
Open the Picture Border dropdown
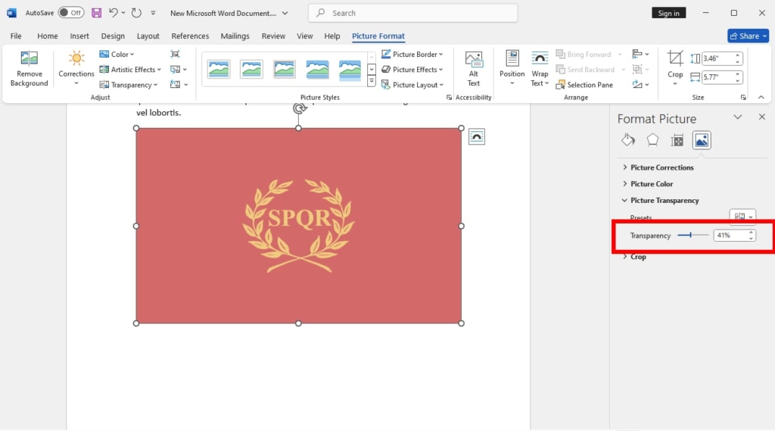(x=412, y=54)
